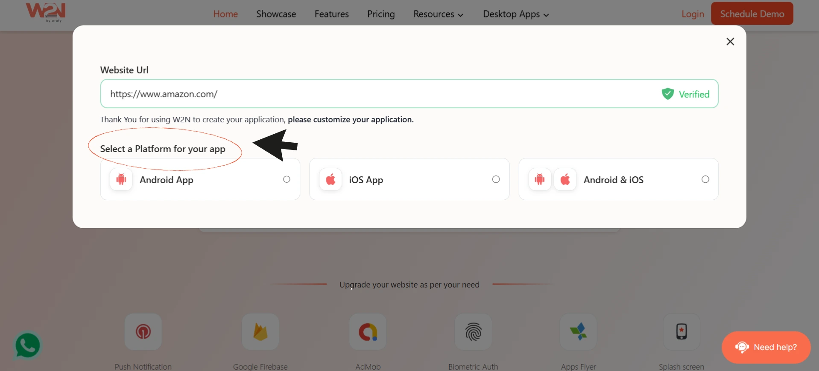Click the Schedule Demo button
The width and height of the screenshot is (819, 371).
[x=752, y=14]
